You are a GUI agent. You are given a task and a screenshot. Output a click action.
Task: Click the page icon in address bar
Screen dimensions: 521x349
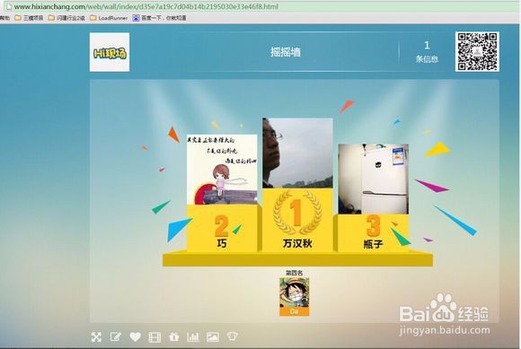click(9, 6)
